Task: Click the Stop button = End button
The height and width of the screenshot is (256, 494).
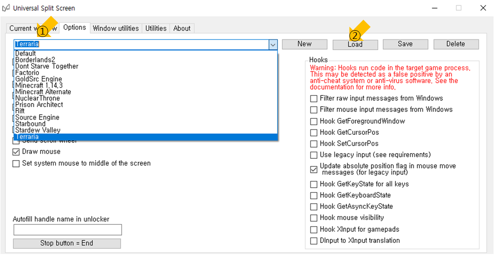Action: pos(67,243)
